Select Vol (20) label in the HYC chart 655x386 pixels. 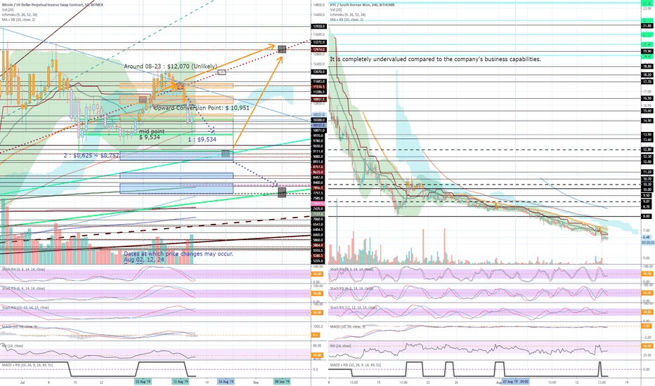point(336,10)
